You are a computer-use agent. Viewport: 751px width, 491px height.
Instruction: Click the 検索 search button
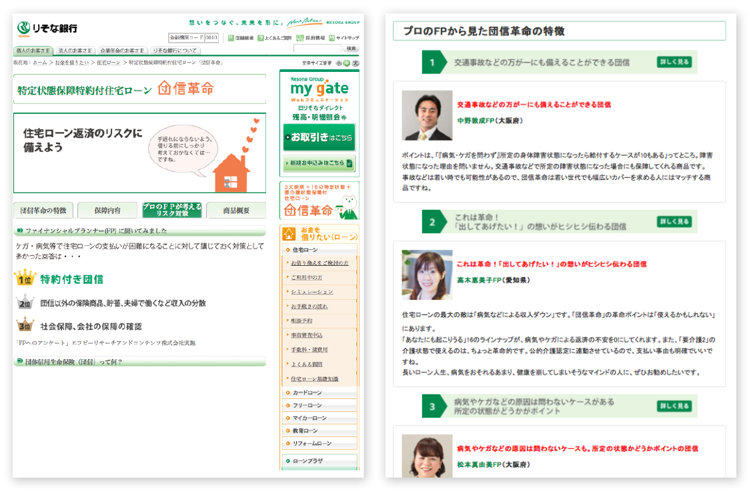point(351,49)
